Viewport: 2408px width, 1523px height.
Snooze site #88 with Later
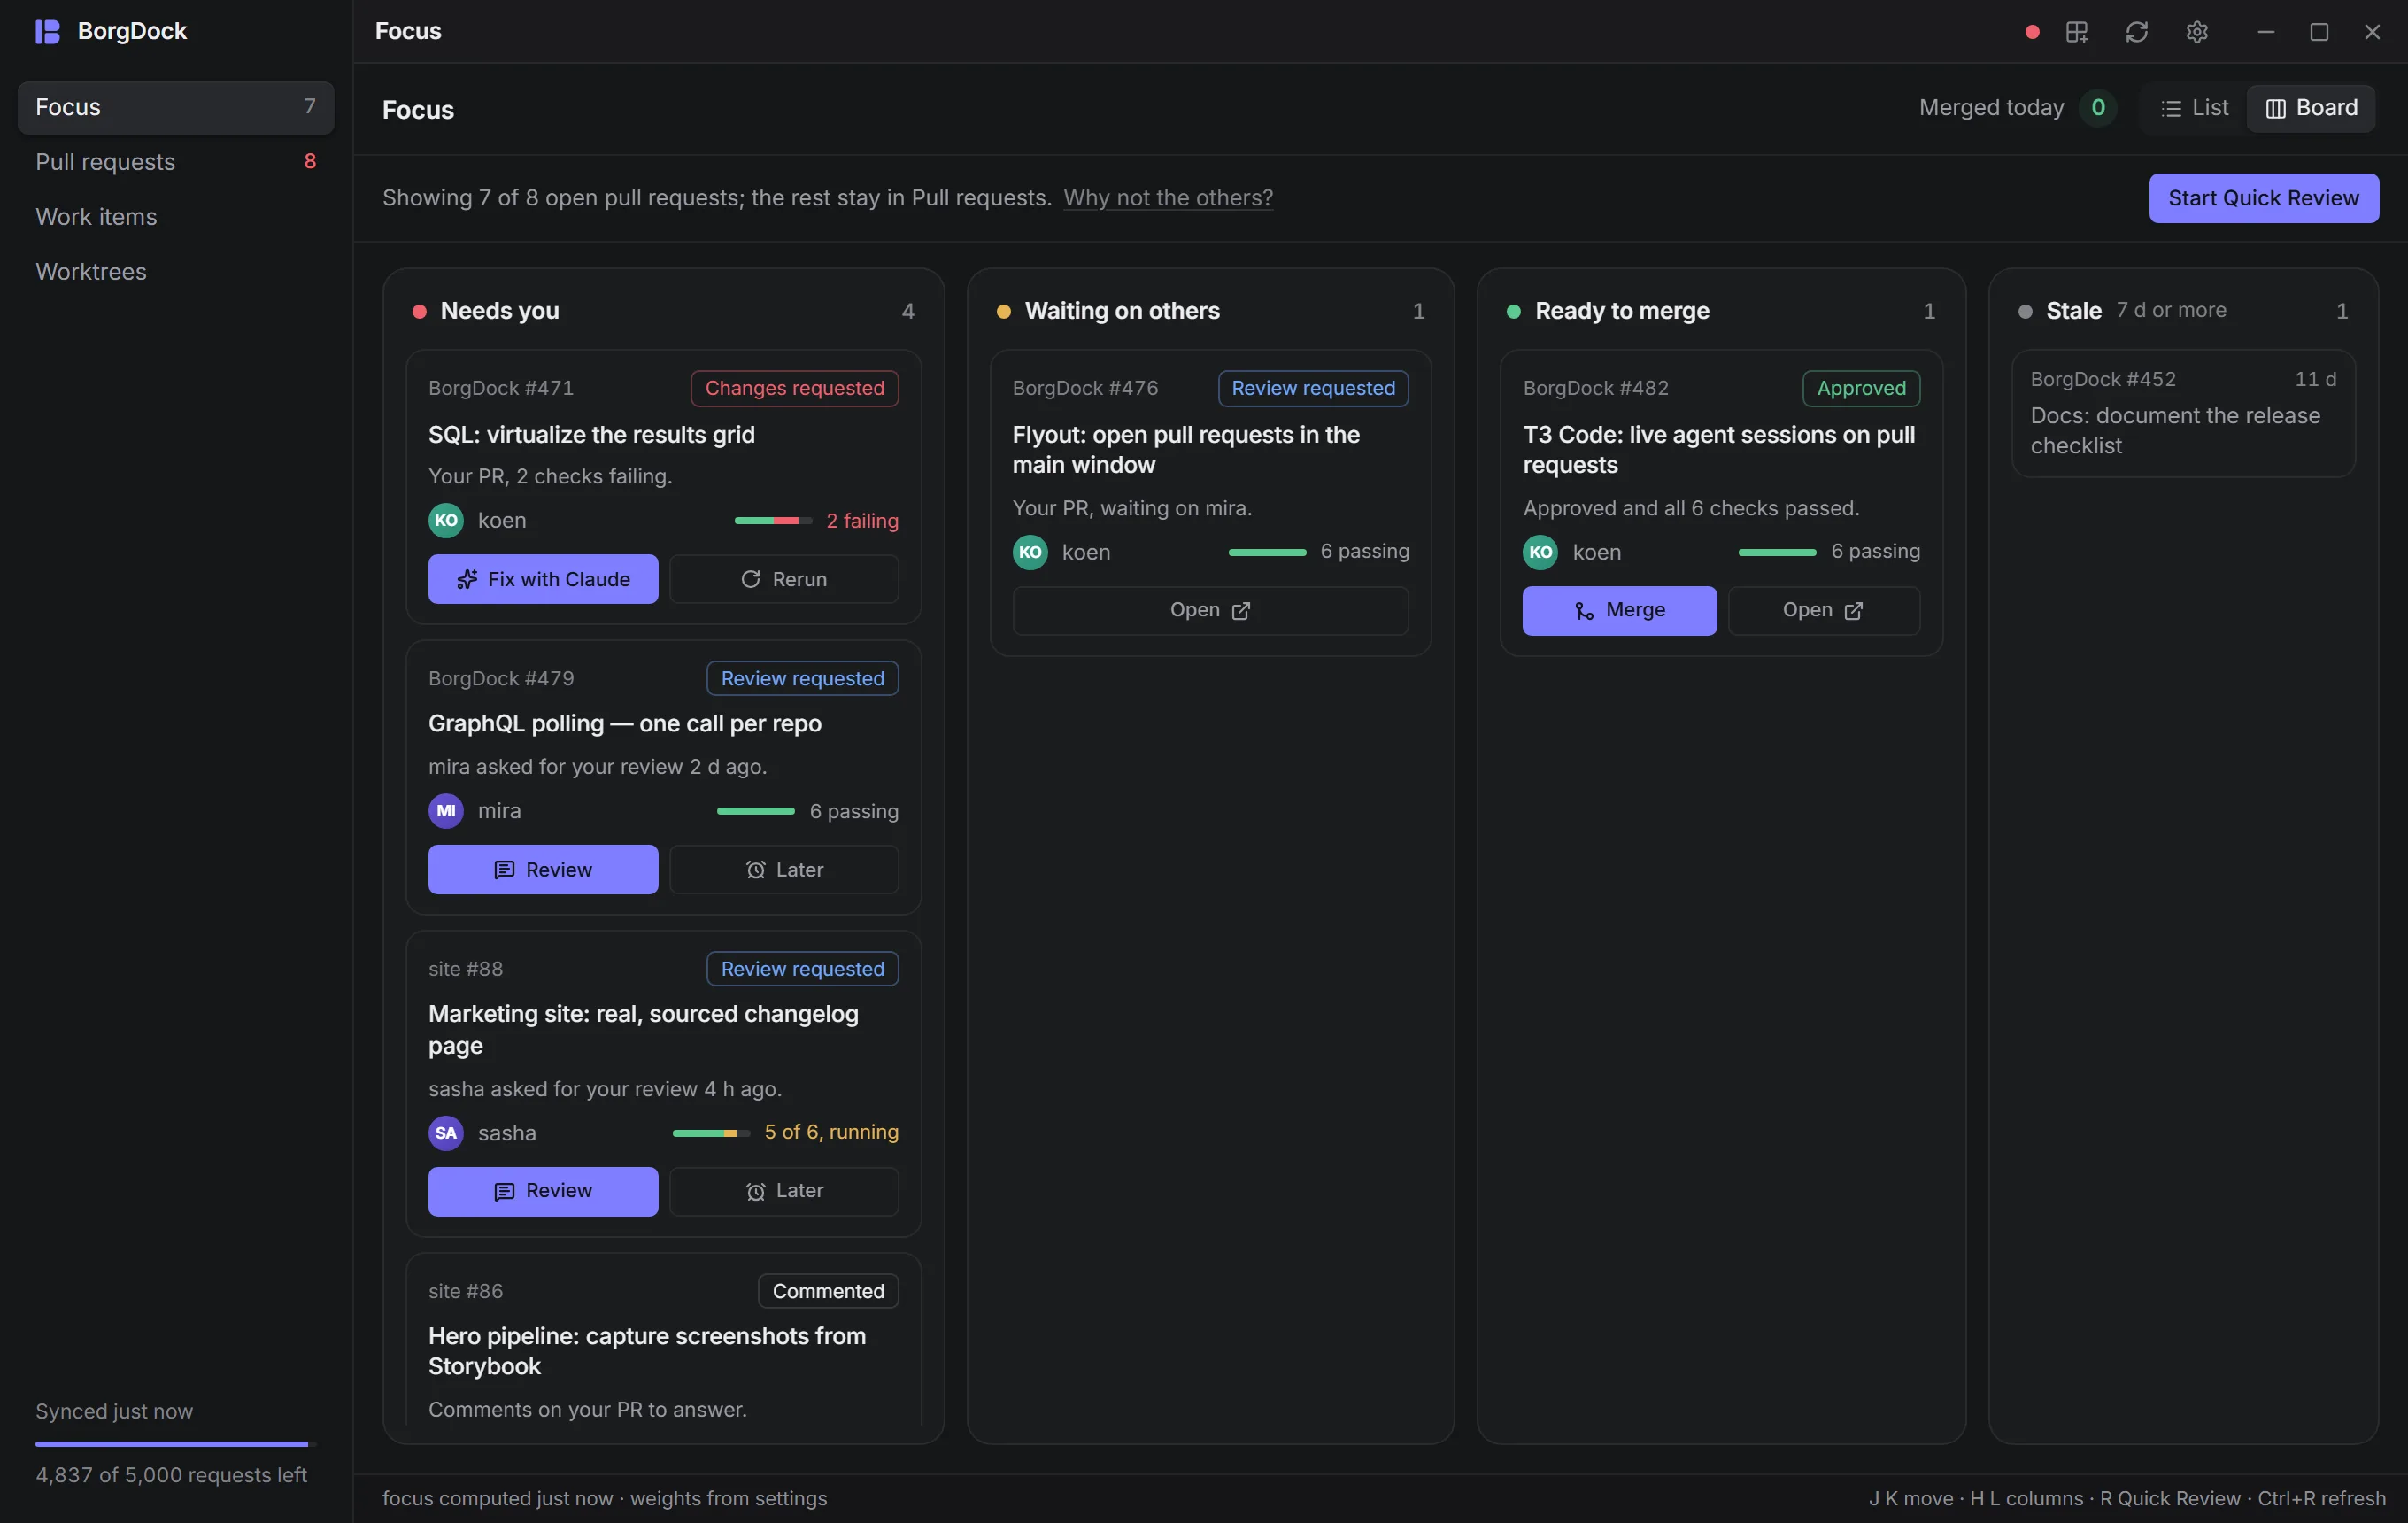point(784,1191)
